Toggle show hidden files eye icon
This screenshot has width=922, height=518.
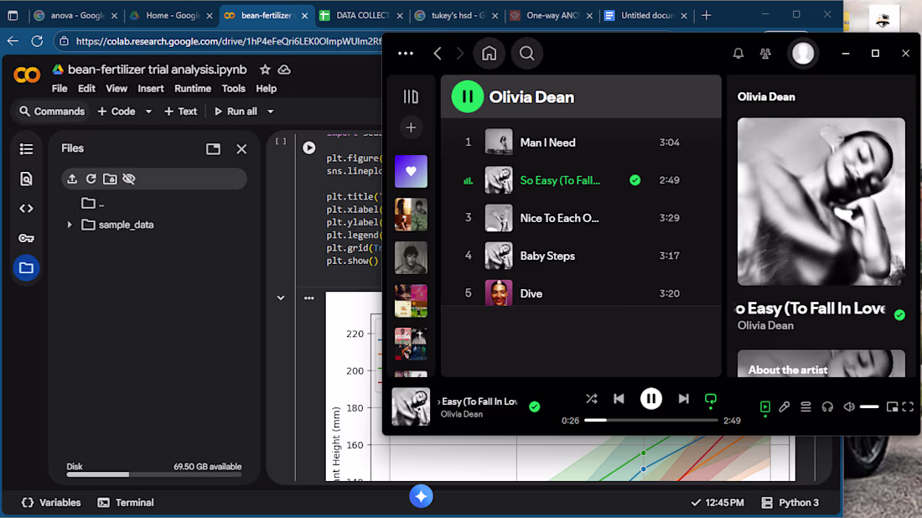click(x=129, y=179)
